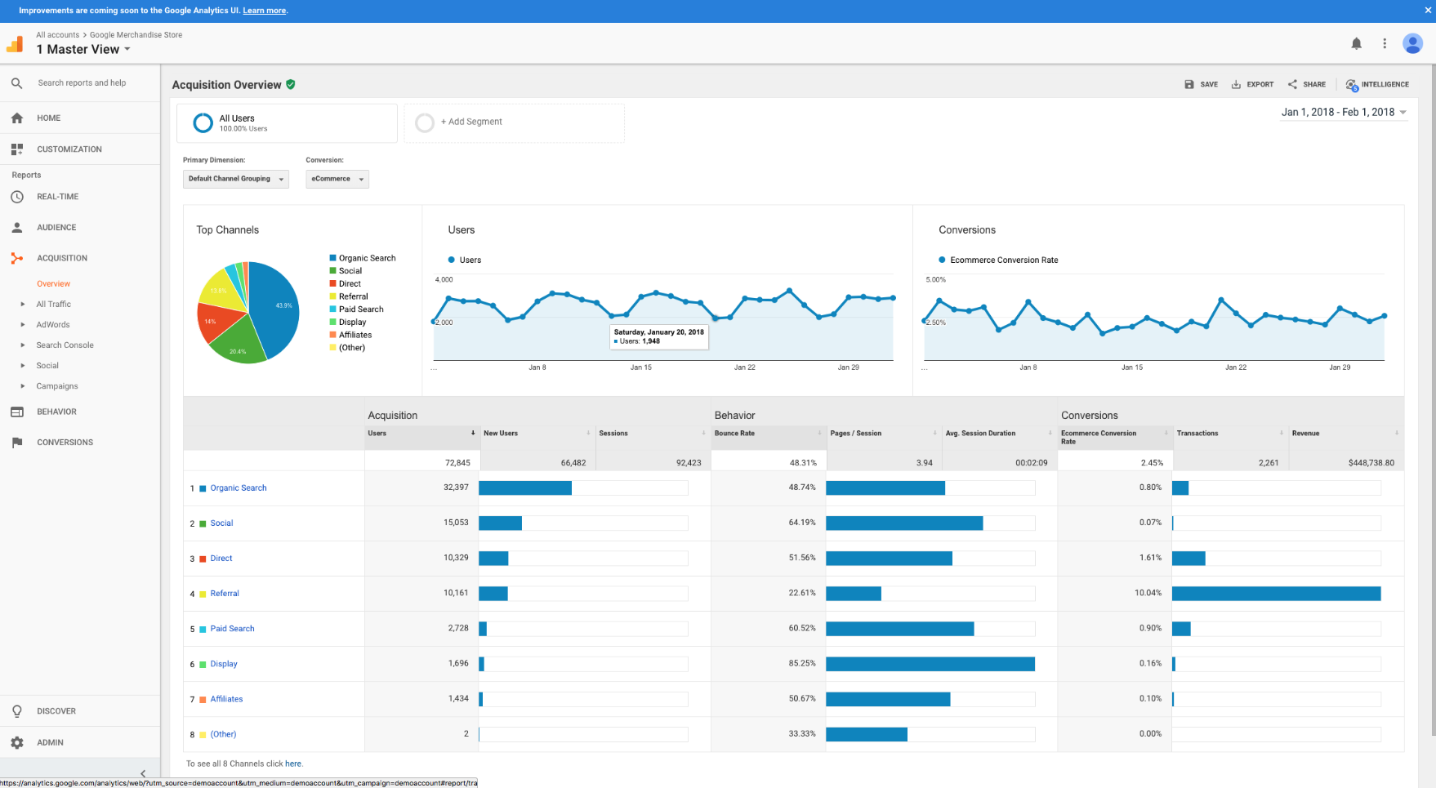Screen dimensions: 1436x788
Task: Open the HOME menu item
Action: [x=48, y=118]
